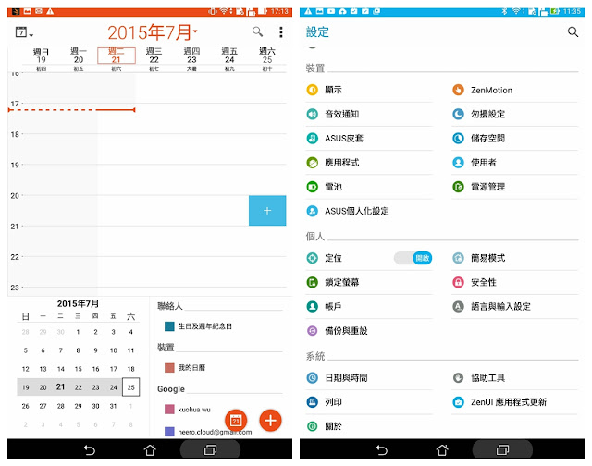592x466 pixels.
Task: Toggle heero.cloud@gmail.com calendar color box
Action: point(169,432)
